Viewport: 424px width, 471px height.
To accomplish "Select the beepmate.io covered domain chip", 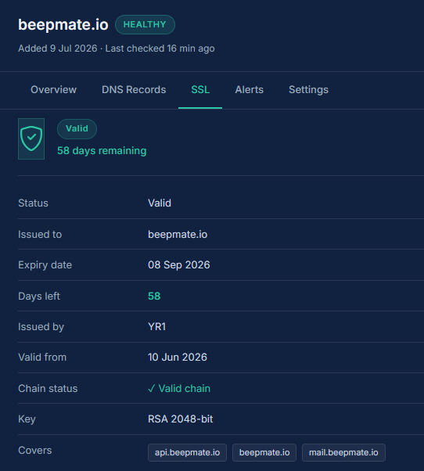I will [264, 452].
